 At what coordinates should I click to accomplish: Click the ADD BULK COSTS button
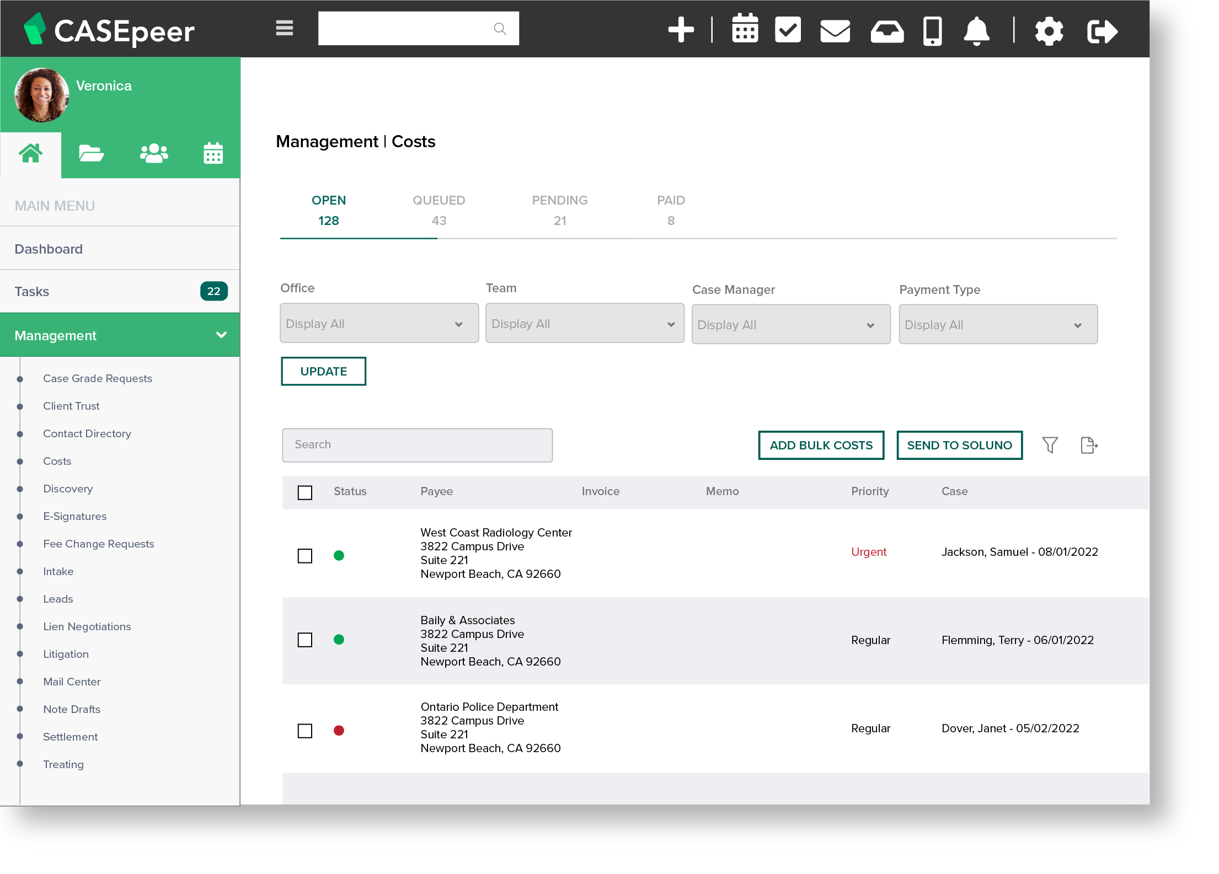click(x=821, y=445)
